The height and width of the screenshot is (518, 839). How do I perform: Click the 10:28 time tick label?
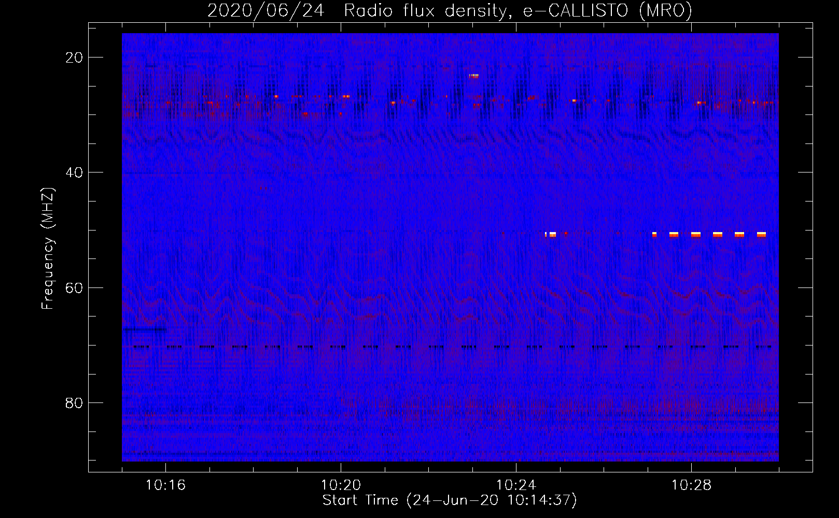coord(691,485)
